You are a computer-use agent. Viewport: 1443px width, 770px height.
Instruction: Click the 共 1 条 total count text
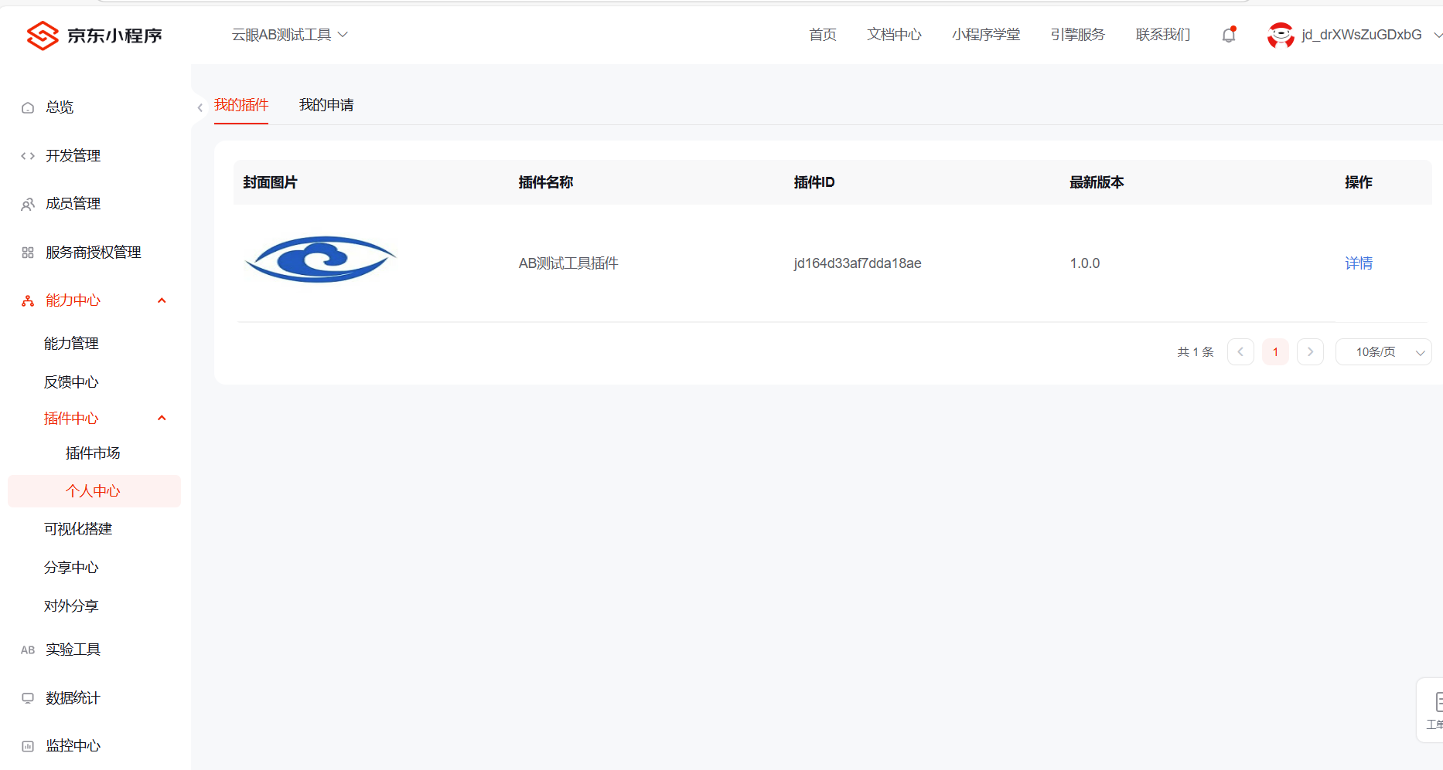coord(1196,352)
